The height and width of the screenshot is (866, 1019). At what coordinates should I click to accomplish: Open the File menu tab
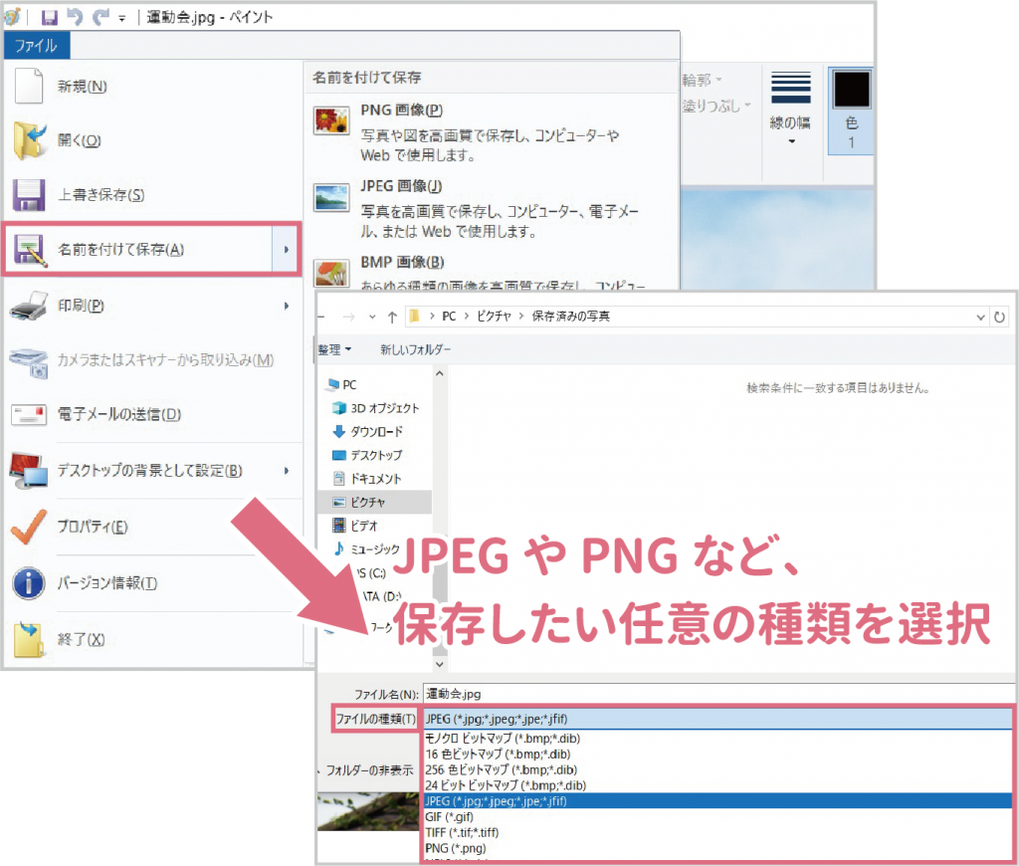point(36,46)
